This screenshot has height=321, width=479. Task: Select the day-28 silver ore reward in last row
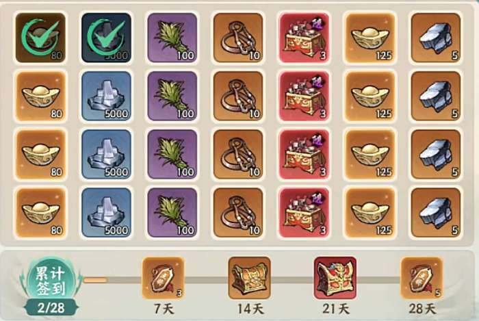pyautogui.click(x=436, y=213)
